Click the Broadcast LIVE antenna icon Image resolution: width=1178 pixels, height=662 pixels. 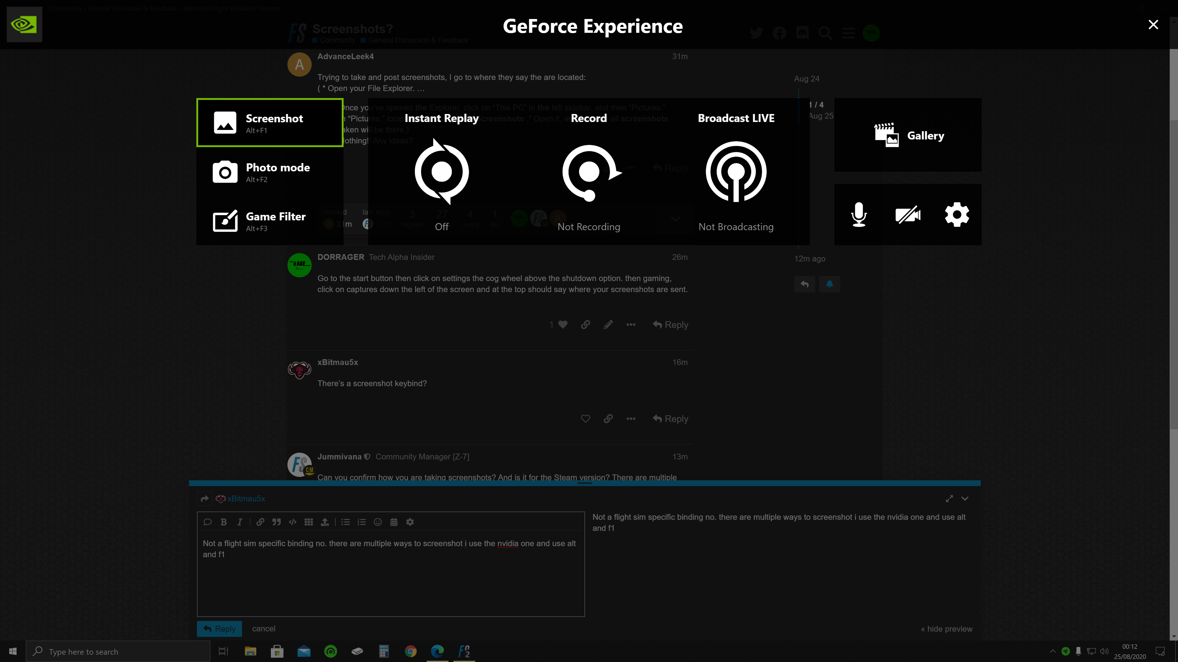[x=736, y=172]
